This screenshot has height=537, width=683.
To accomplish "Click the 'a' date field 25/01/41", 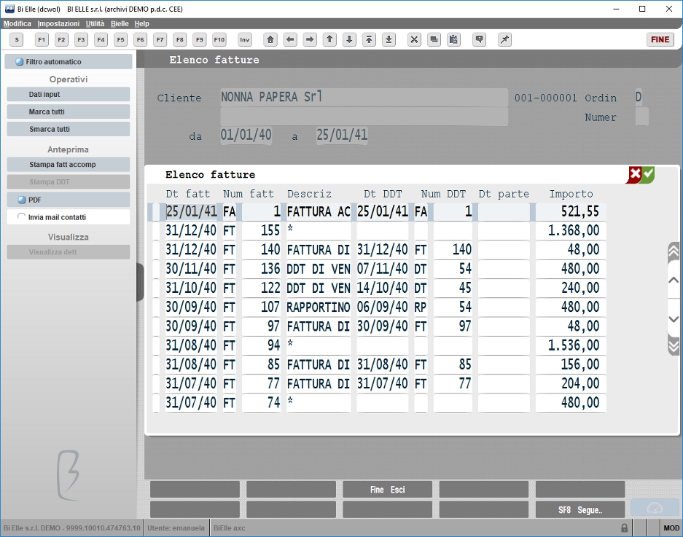I will tap(342, 135).
